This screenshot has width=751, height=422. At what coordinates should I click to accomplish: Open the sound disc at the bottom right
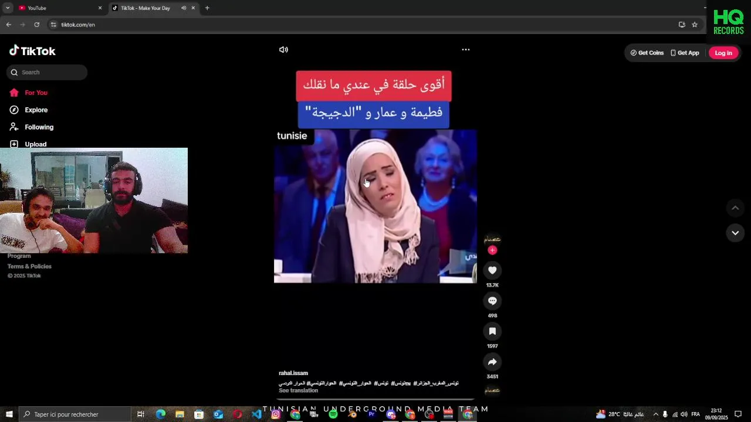(492, 390)
